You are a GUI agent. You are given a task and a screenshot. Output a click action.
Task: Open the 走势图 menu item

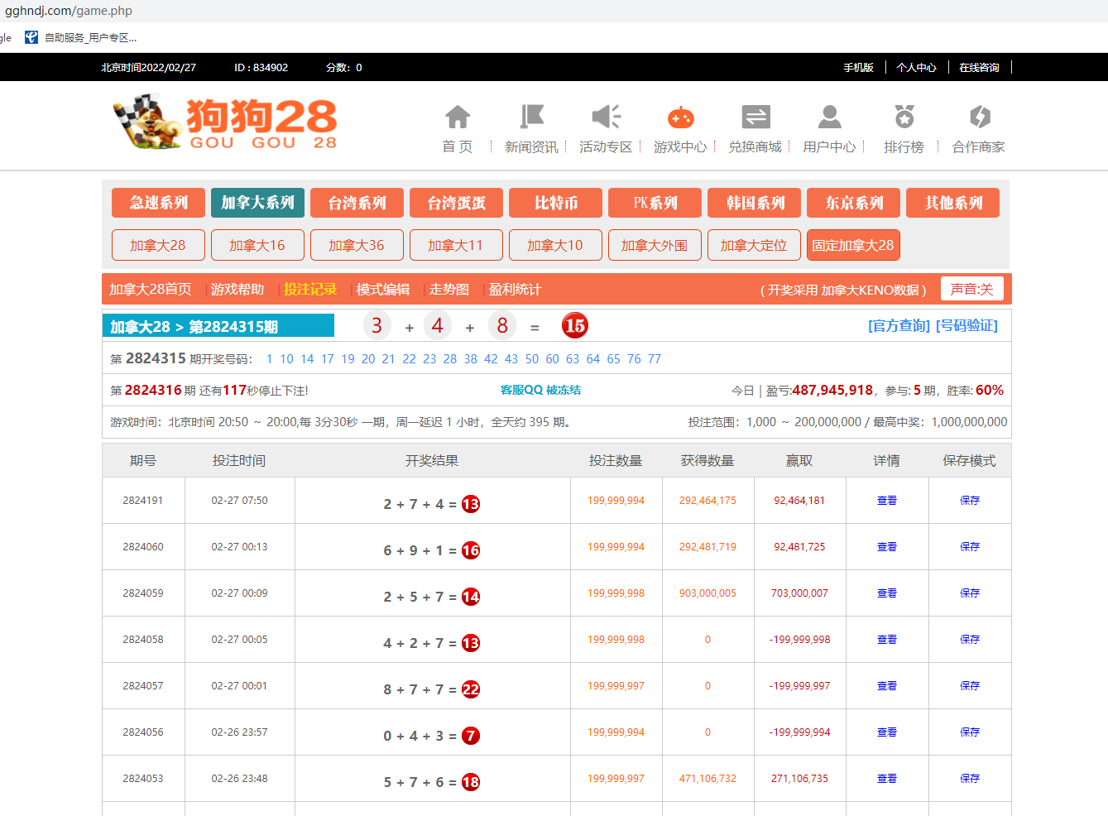click(x=448, y=290)
